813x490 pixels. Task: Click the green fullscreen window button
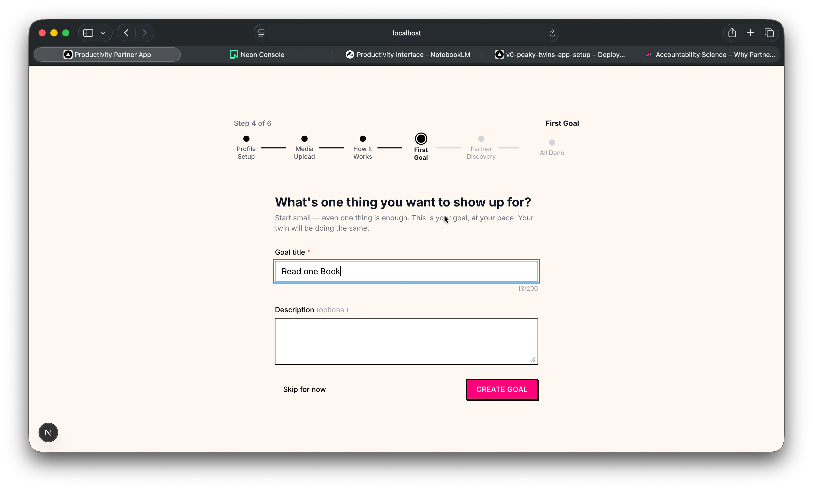coord(66,33)
